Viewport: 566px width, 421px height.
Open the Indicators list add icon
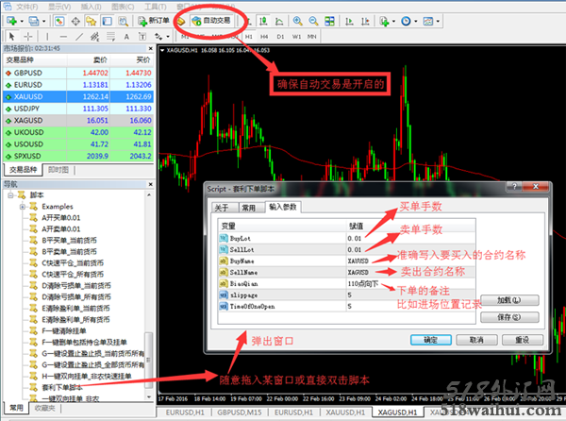384,21
